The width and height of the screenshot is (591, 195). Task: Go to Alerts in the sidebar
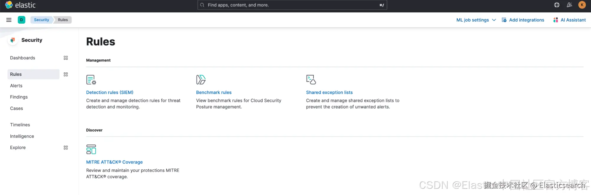click(16, 86)
